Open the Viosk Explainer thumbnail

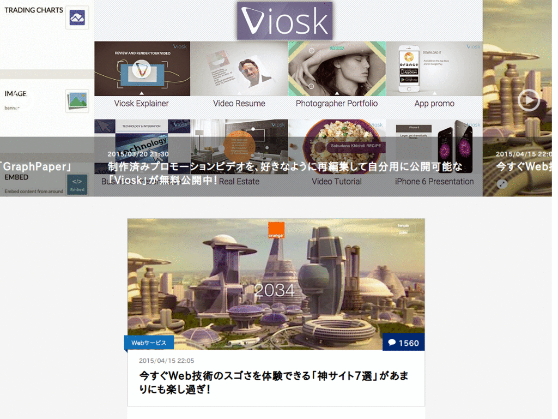(142, 68)
